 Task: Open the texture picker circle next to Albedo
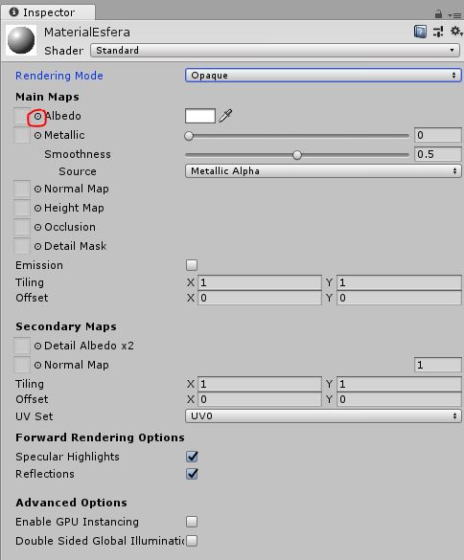pyautogui.click(x=38, y=116)
